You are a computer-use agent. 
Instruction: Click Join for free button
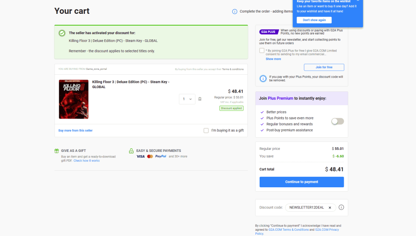click(324, 67)
